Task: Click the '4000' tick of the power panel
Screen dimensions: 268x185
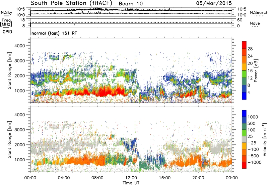Action: tap(20, 46)
